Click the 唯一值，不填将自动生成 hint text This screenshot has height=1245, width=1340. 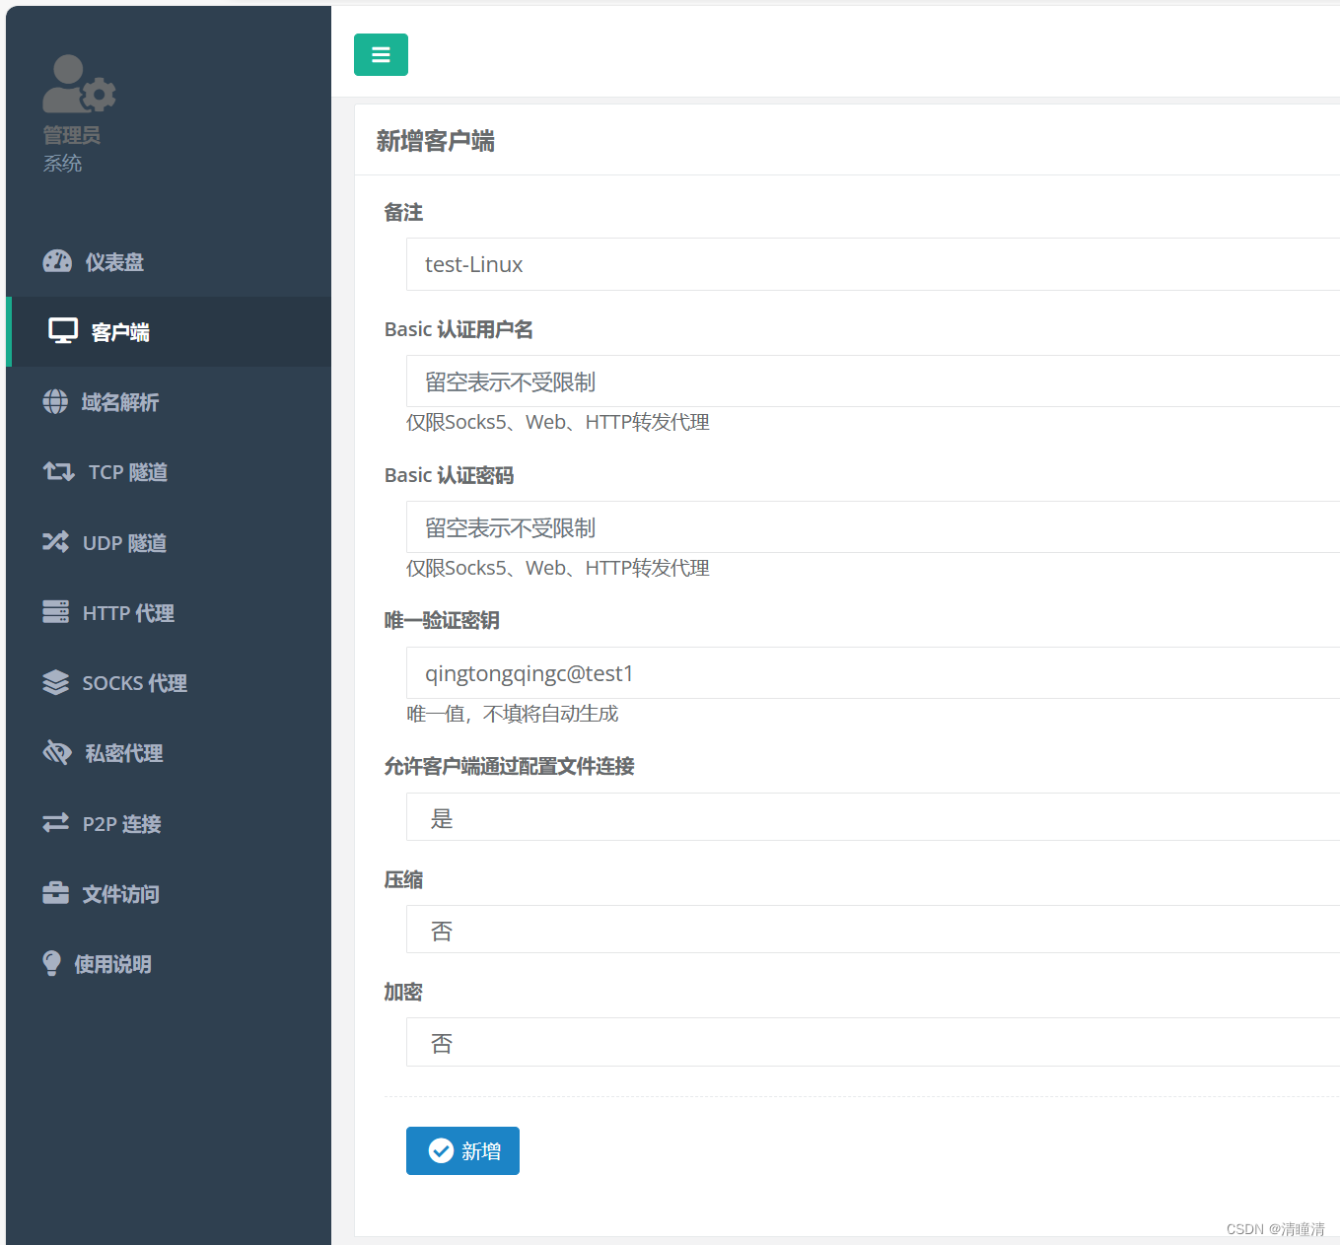(513, 714)
